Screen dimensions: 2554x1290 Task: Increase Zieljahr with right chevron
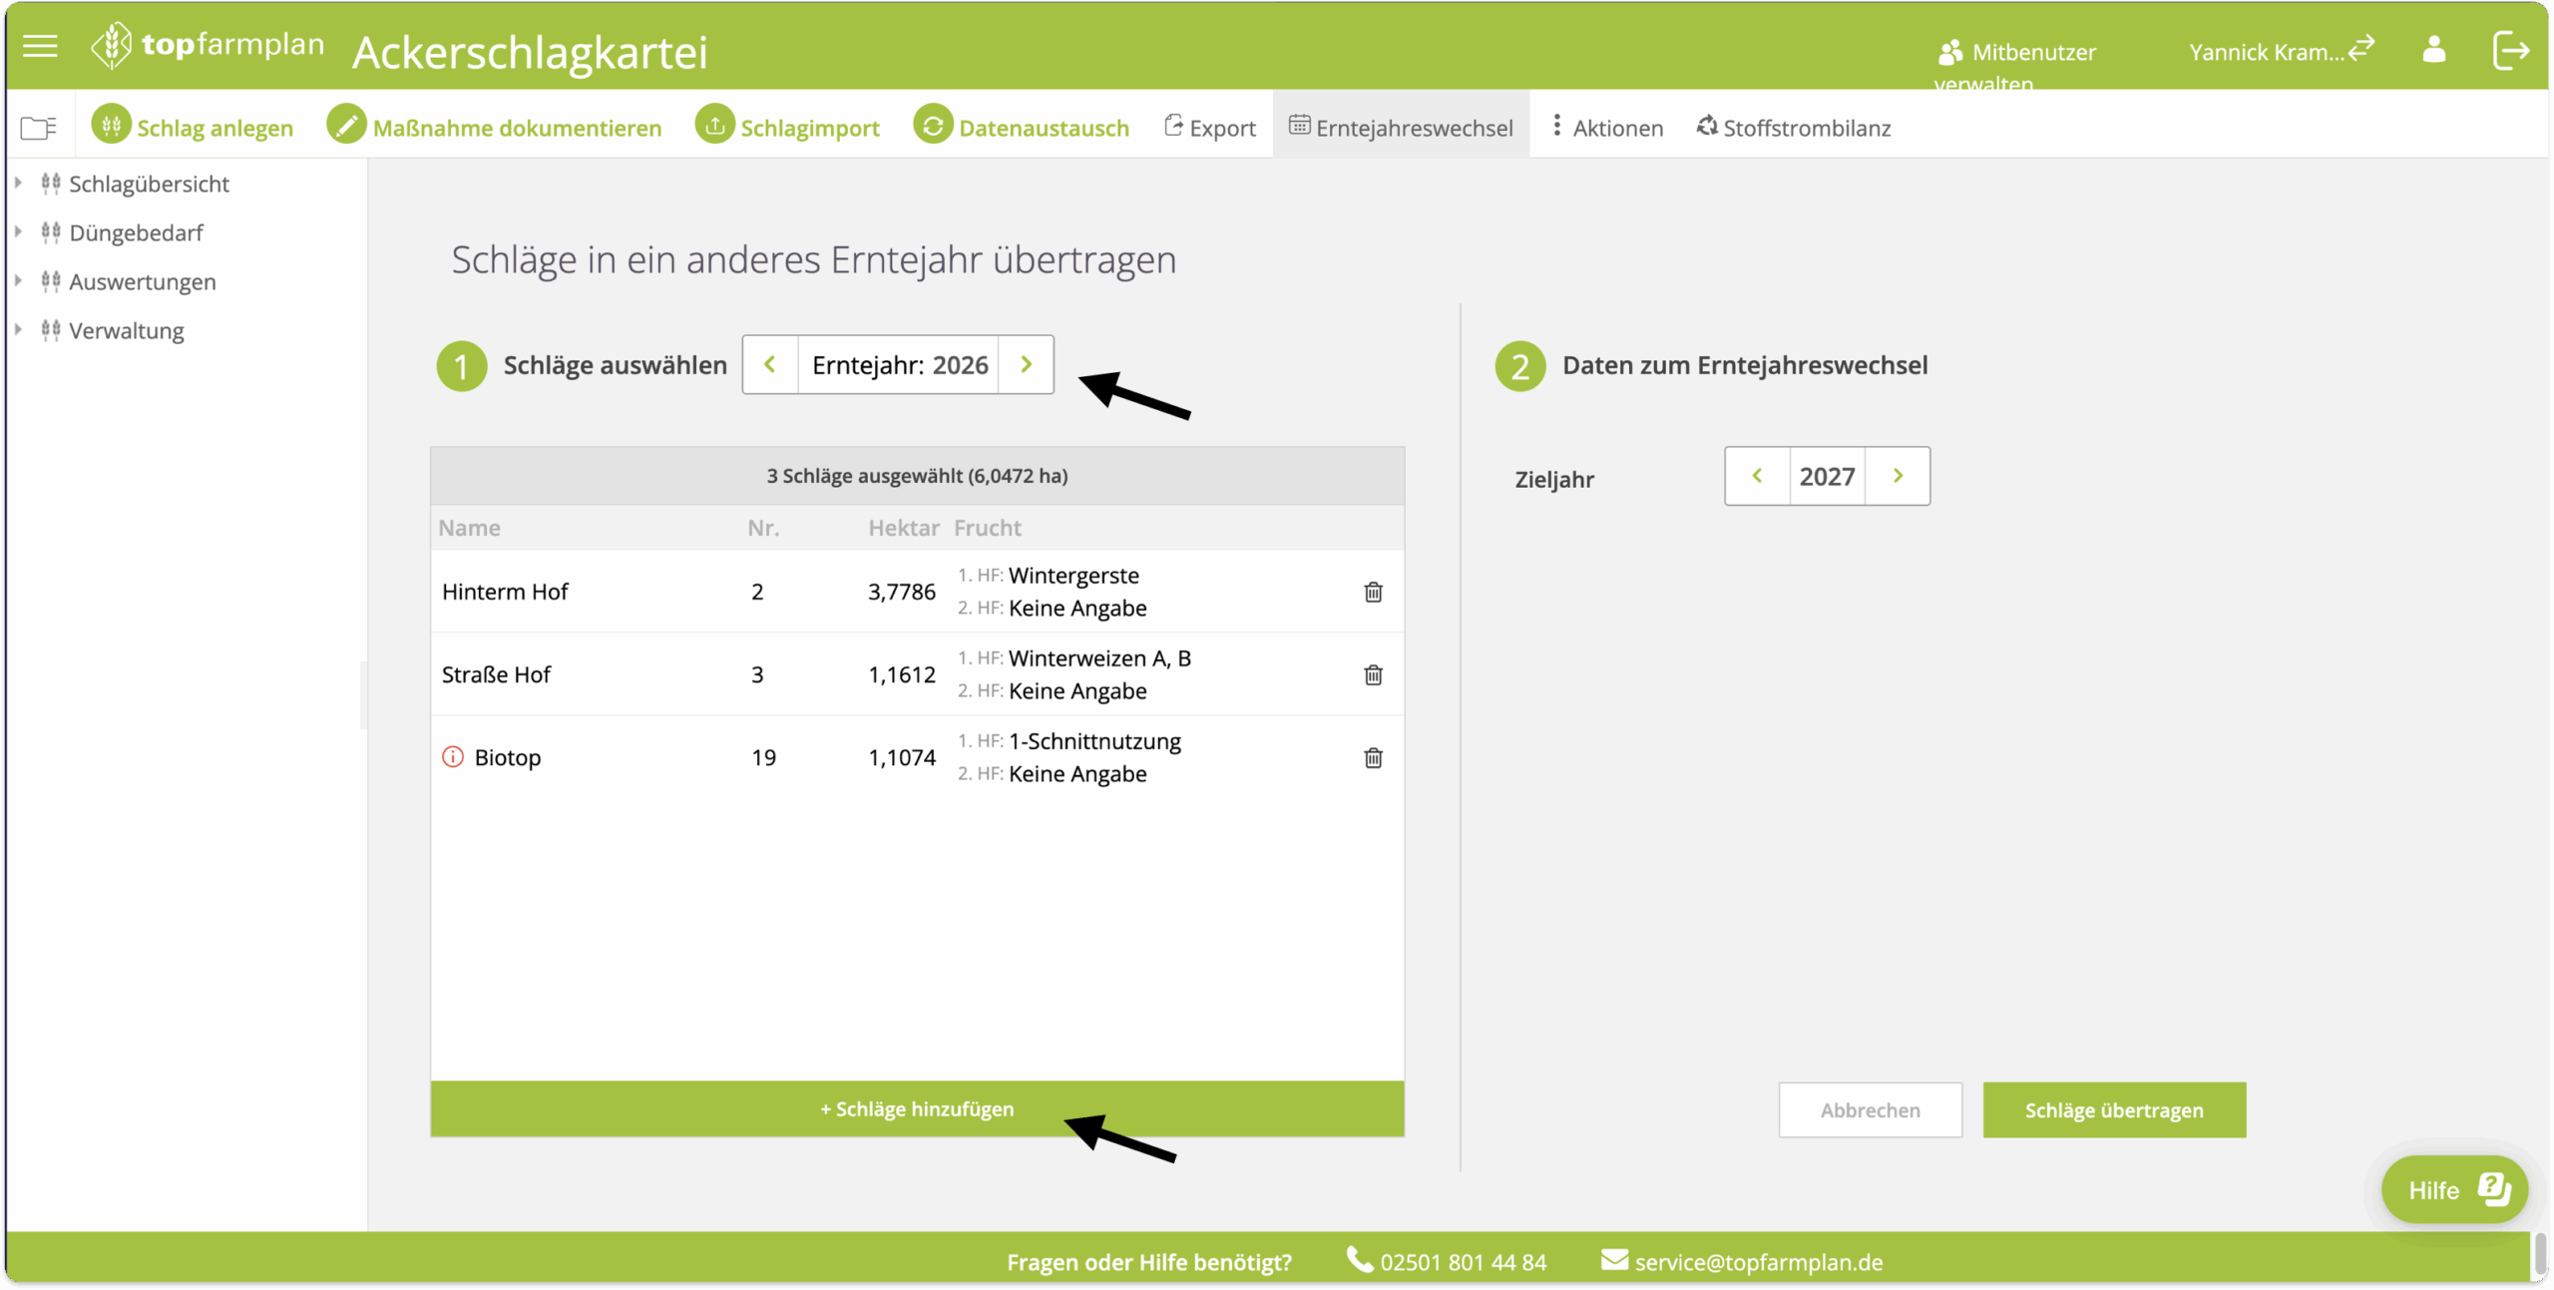pos(1898,476)
